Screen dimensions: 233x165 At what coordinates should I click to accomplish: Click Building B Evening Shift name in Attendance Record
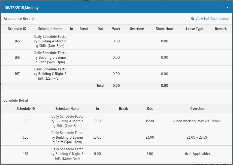[x=50, y=57]
